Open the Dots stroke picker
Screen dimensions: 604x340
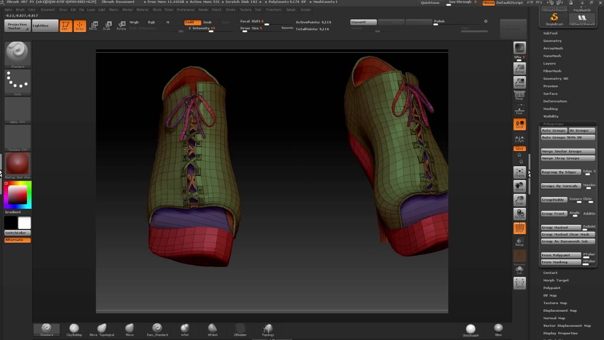click(17, 82)
